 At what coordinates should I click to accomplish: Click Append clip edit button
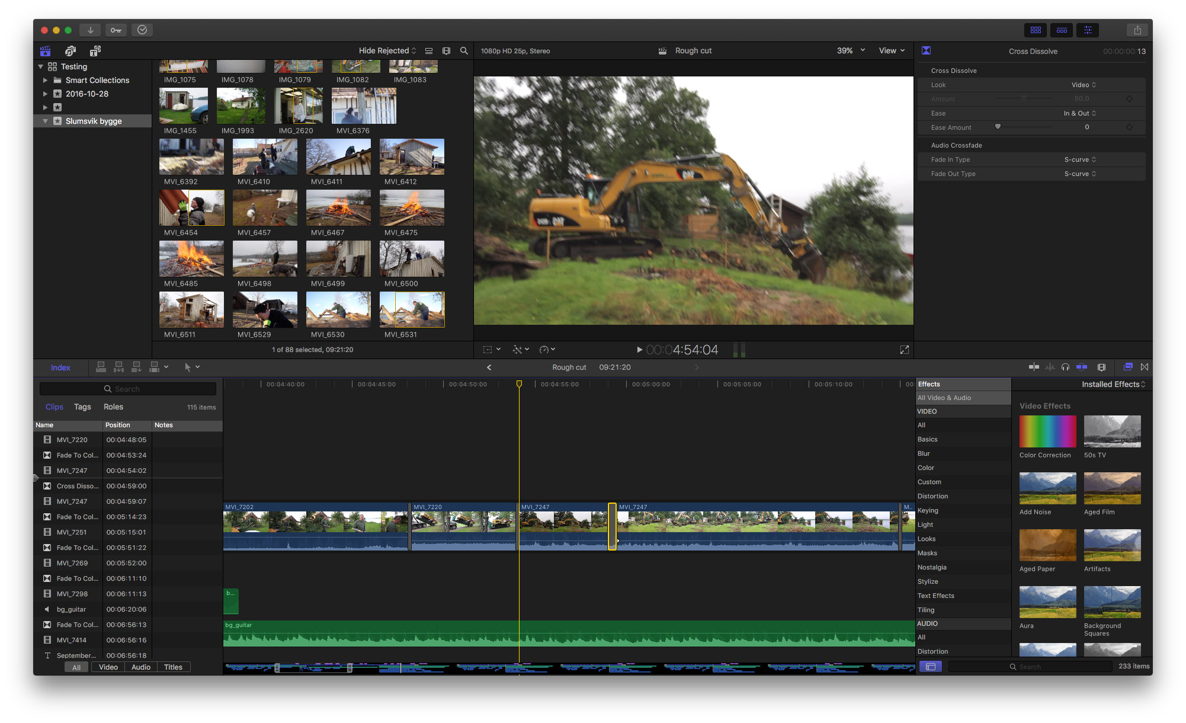point(137,367)
